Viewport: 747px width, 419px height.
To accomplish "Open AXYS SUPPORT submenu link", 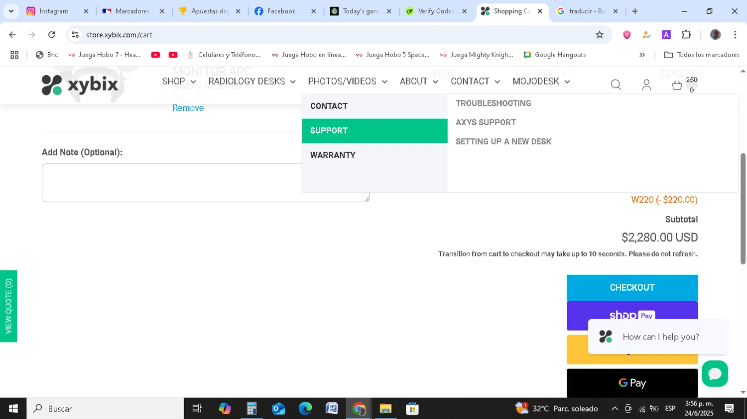I will 486,122.
